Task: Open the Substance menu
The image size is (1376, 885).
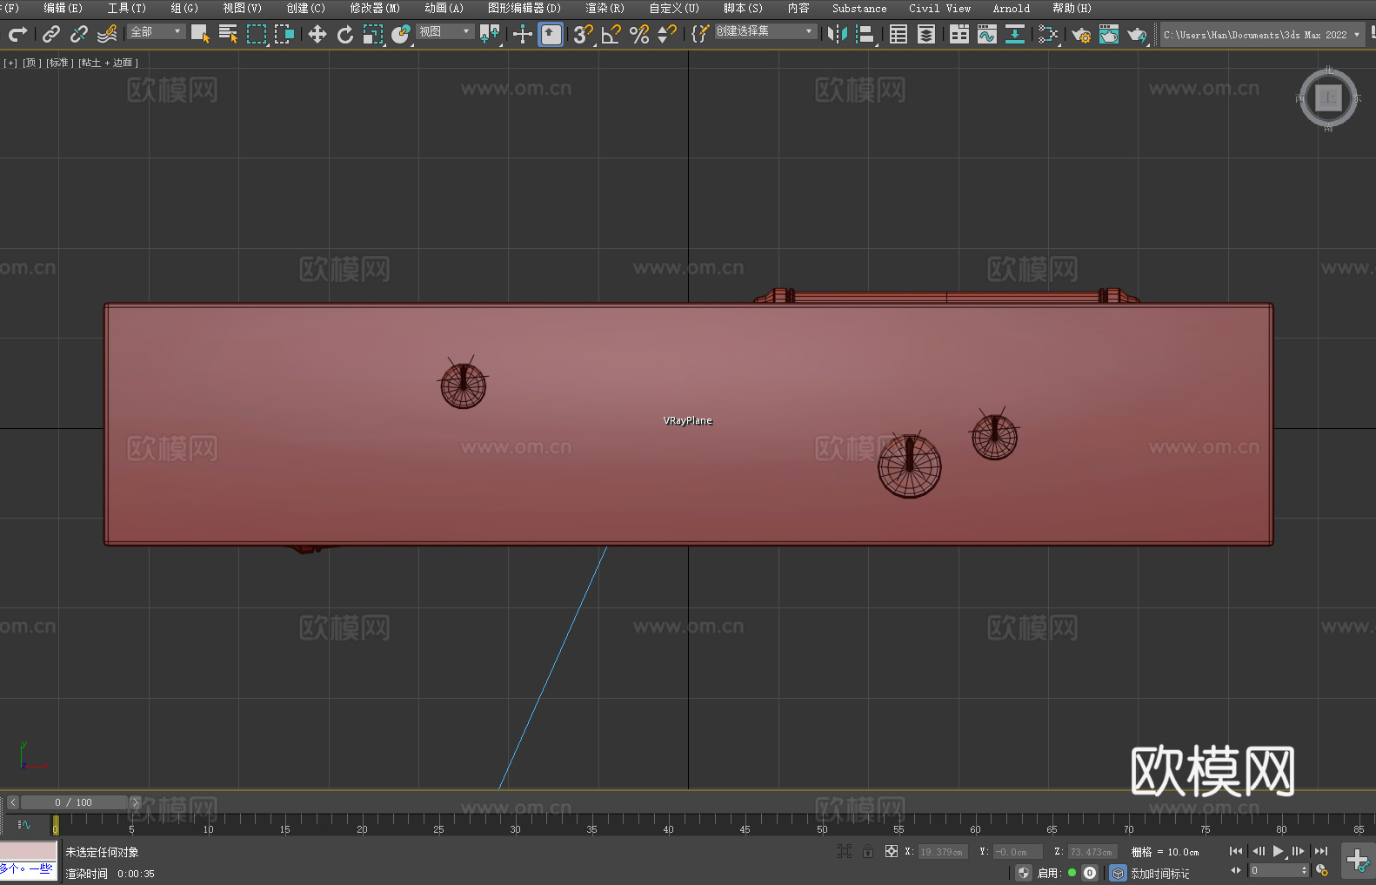Action: [859, 8]
